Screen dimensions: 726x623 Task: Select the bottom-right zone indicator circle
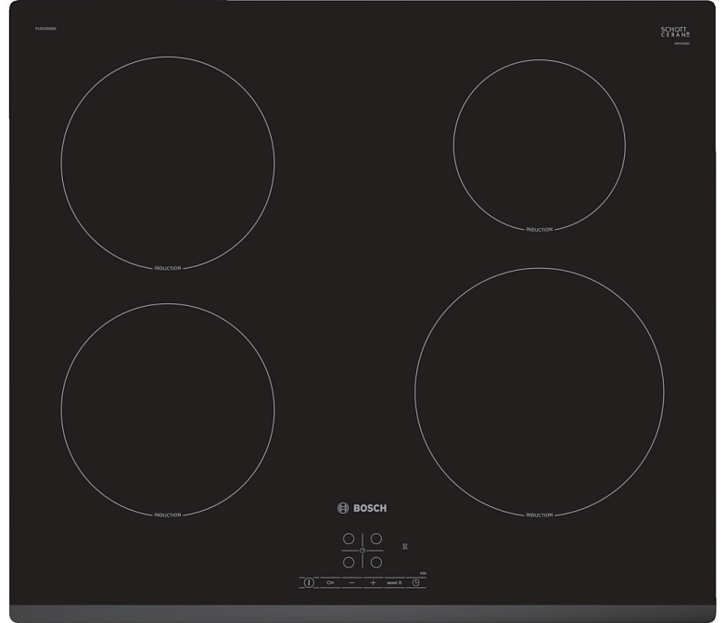point(376,562)
